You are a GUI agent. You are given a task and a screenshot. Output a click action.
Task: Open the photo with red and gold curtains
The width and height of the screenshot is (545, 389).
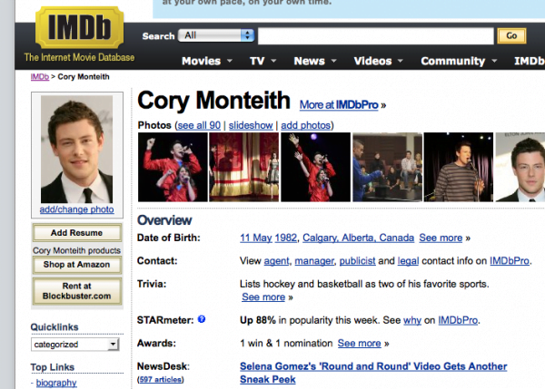(x=244, y=167)
